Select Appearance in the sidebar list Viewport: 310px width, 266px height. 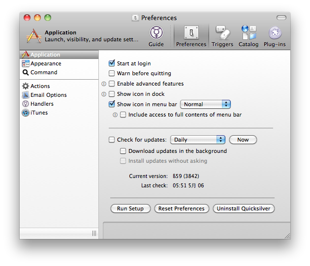point(59,63)
